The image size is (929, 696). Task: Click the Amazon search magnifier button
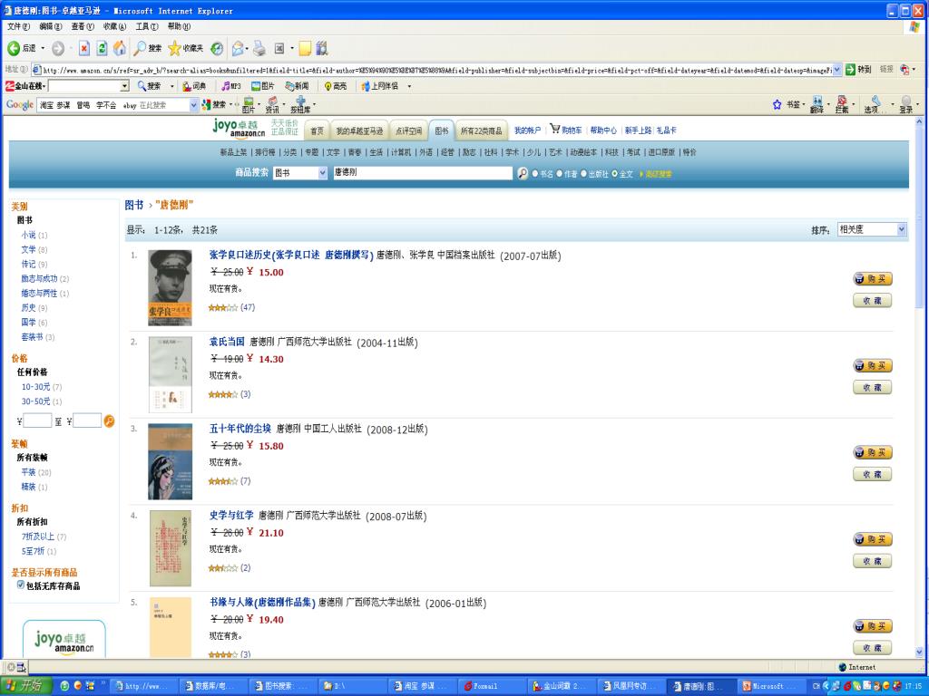click(523, 173)
